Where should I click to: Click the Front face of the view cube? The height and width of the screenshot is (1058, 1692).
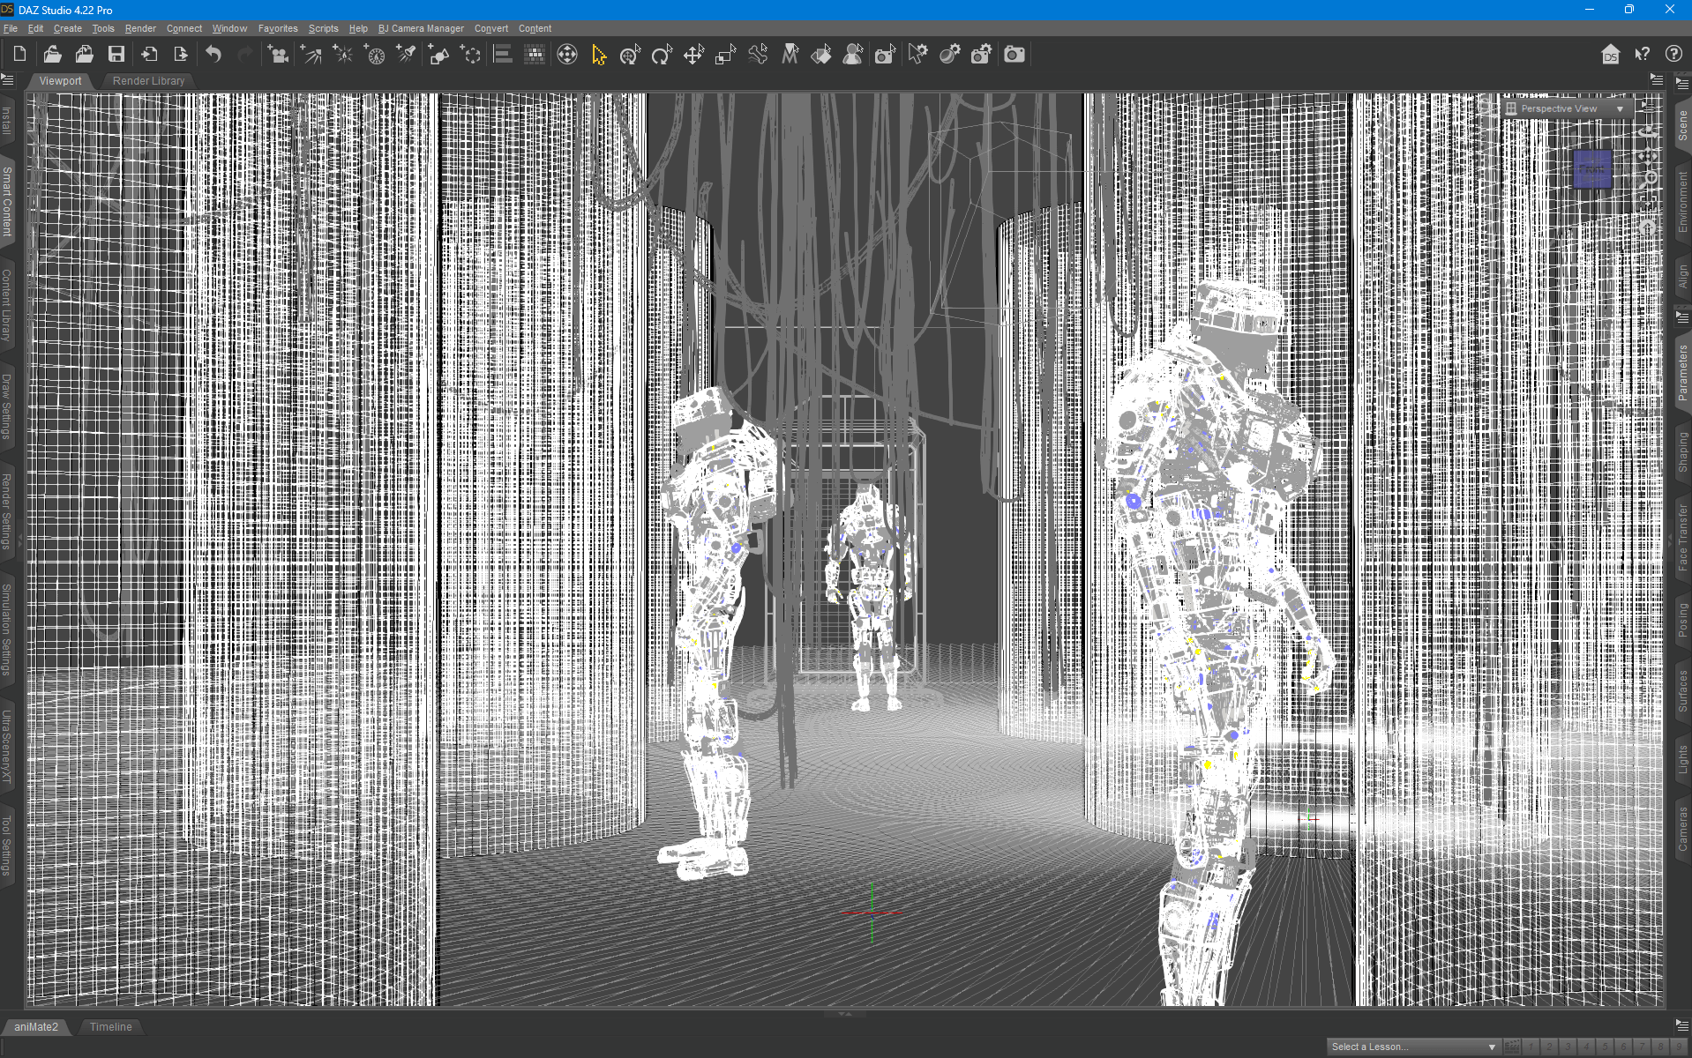[x=1591, y=168]
